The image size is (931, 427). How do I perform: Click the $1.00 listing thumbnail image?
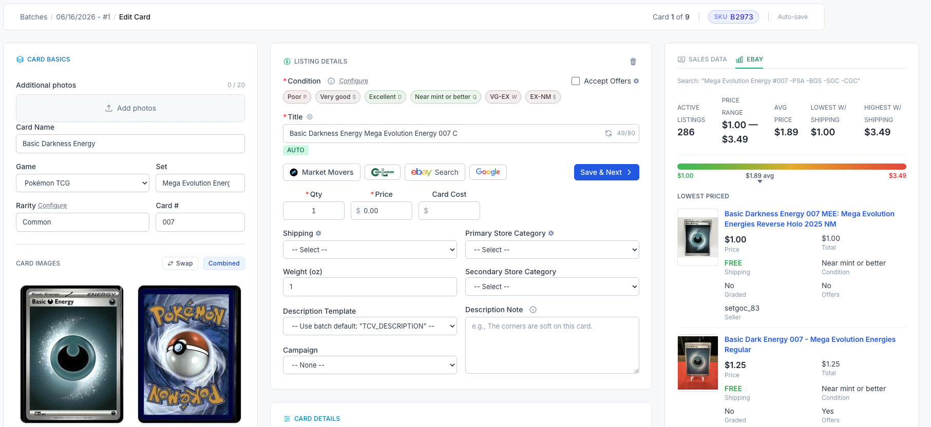point(698,237)
